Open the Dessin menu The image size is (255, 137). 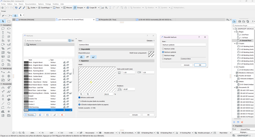(x=21, y=4)
